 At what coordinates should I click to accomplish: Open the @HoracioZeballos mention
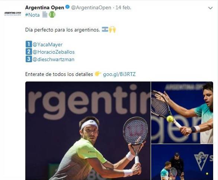click(x=54, y=52)
